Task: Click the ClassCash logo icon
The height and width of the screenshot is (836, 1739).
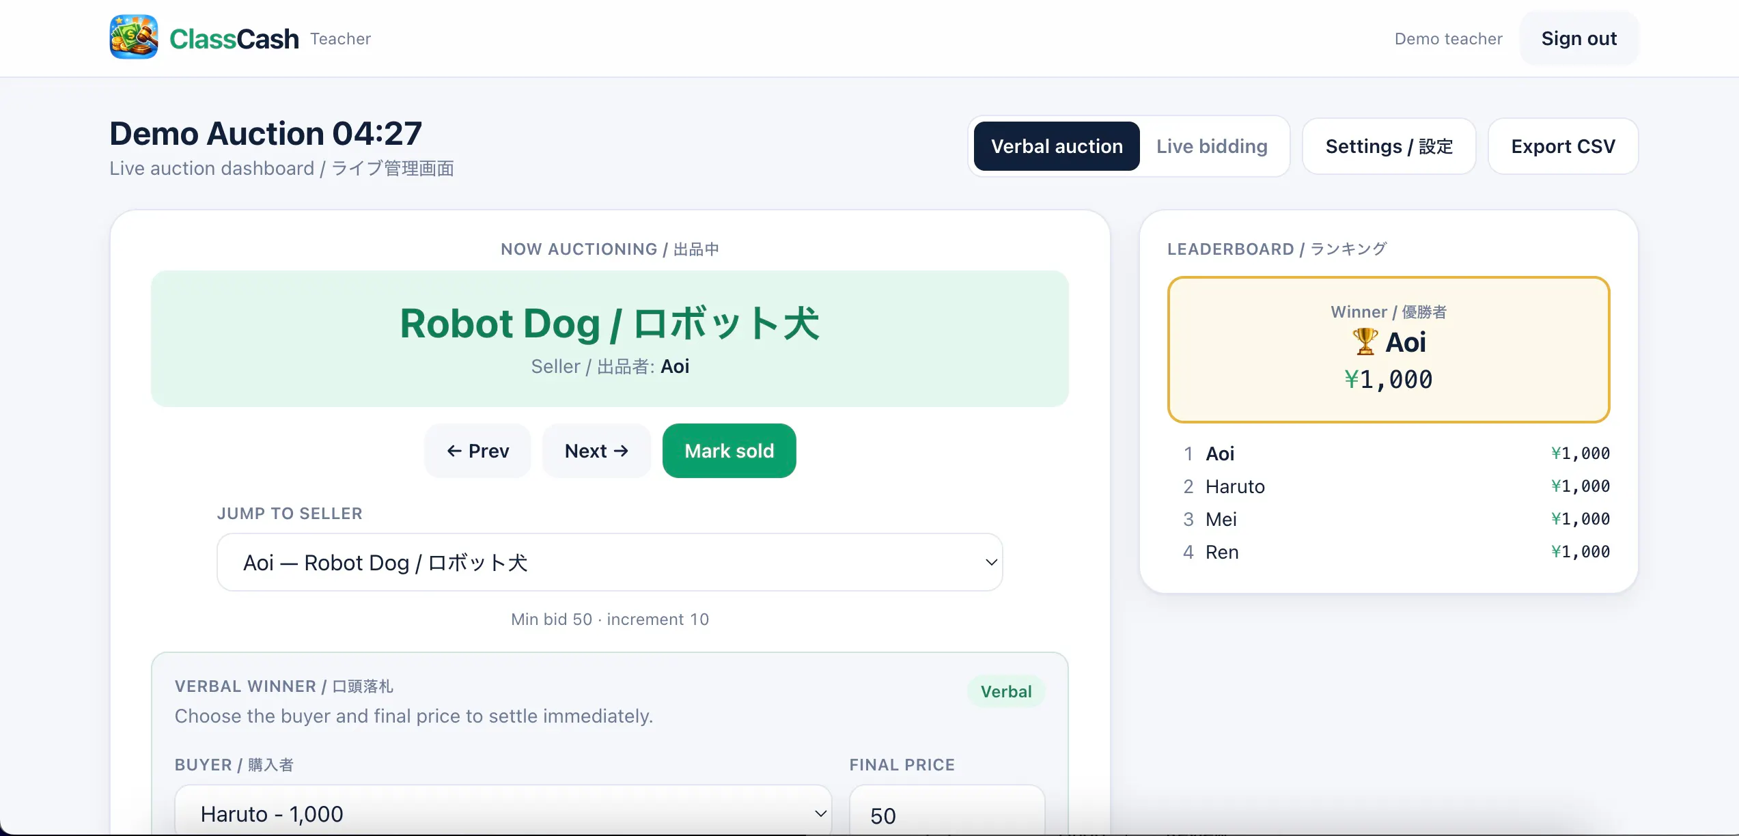Action: coord(134,38)
